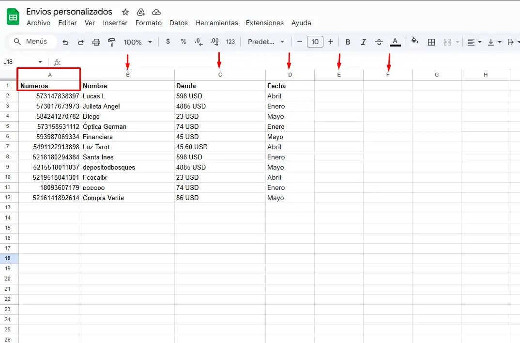Image resolution: width=520 pixels, height=343 pixels.
Task: Toggle strikethrough formatting
Action: (x=379, y=42)
